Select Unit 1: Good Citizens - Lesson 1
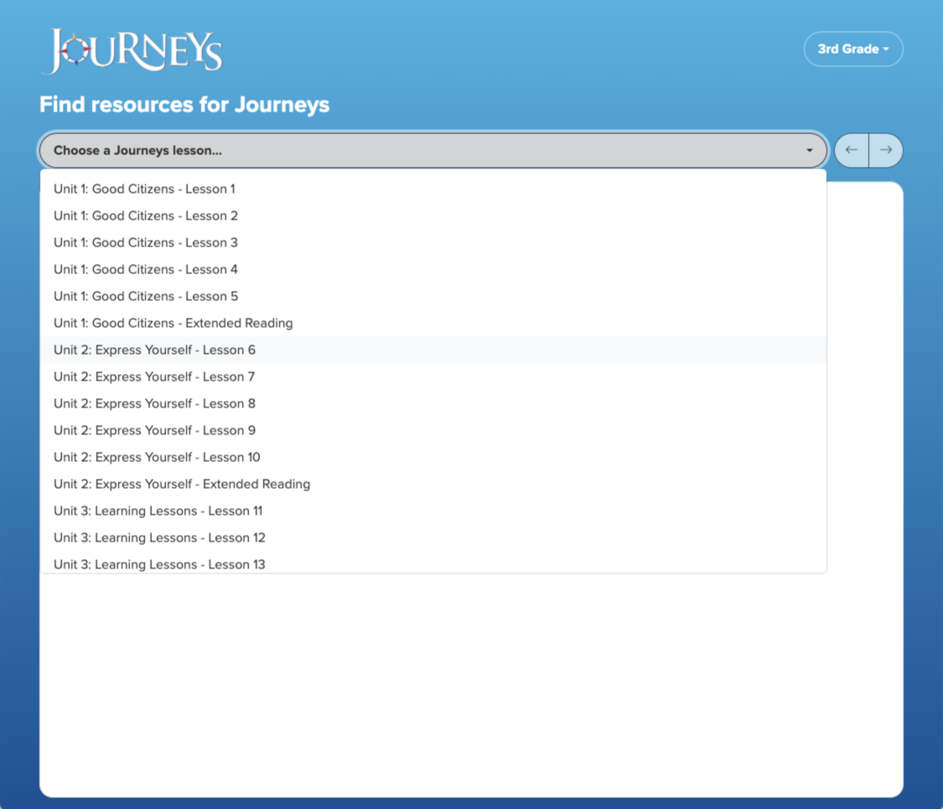This screenshot has height=809, width=943. pyautogui.click(x=433, y=189)
